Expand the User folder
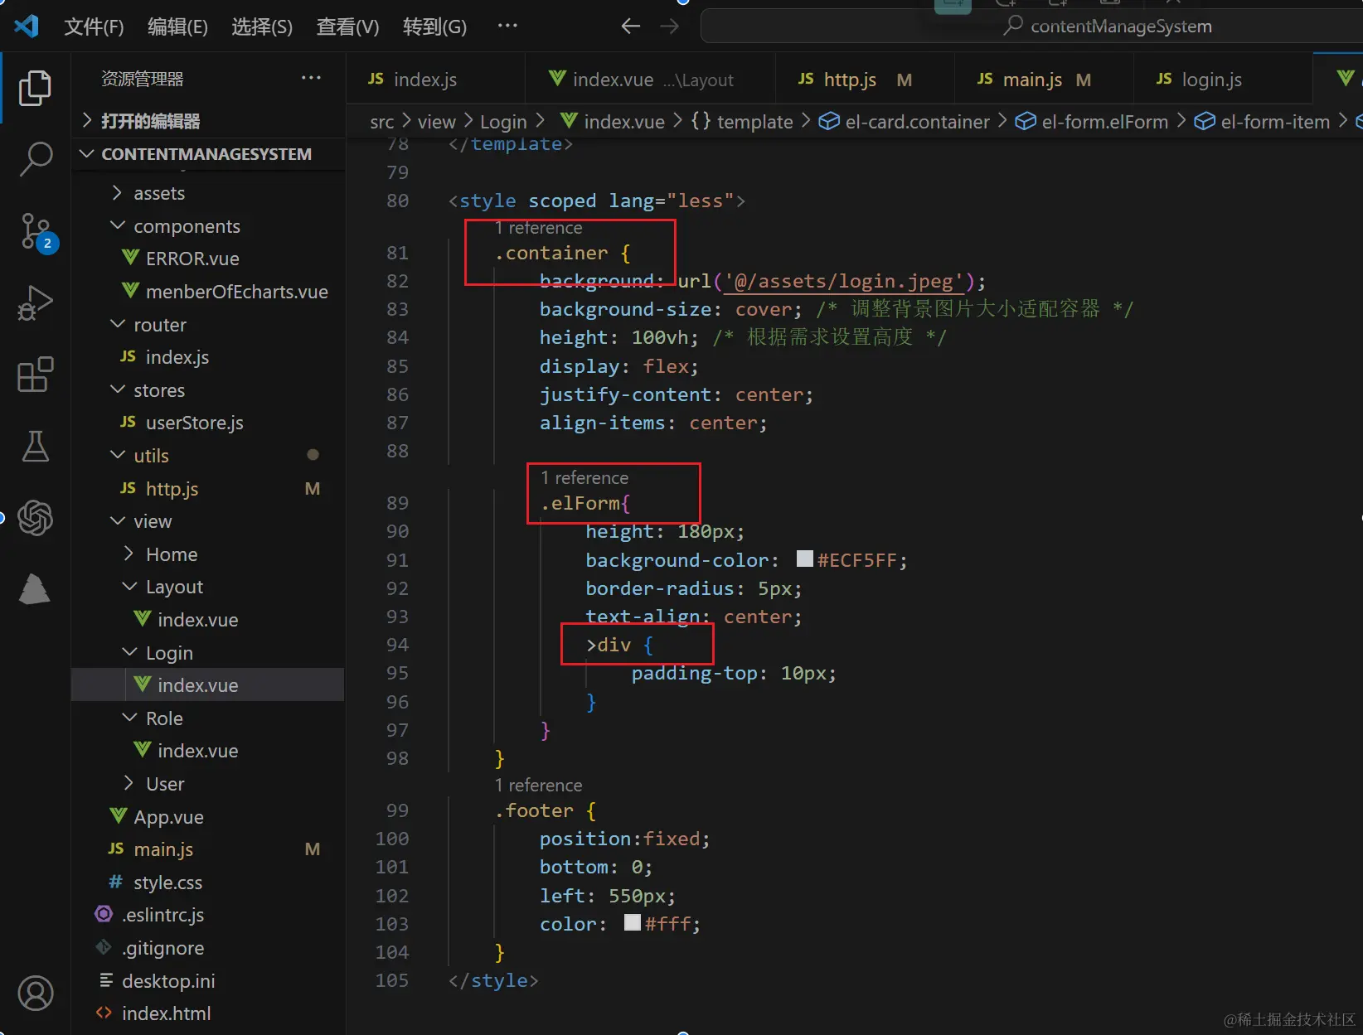 (208, 784)
